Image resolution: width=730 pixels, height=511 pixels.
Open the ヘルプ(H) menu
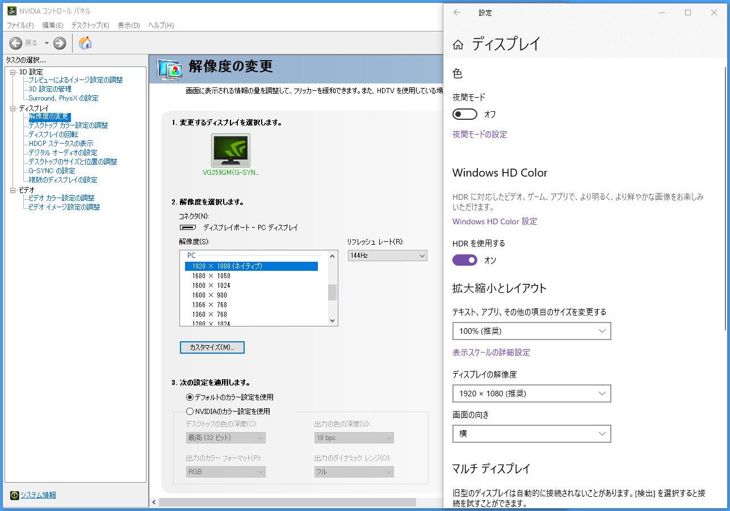[161, 26]
